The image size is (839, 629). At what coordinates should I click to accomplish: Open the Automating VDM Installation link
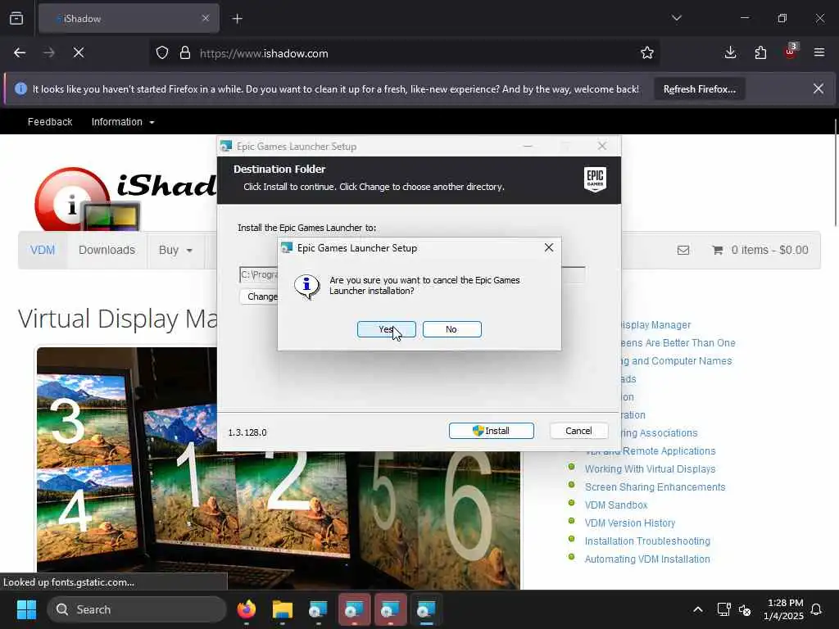(647, 559)
